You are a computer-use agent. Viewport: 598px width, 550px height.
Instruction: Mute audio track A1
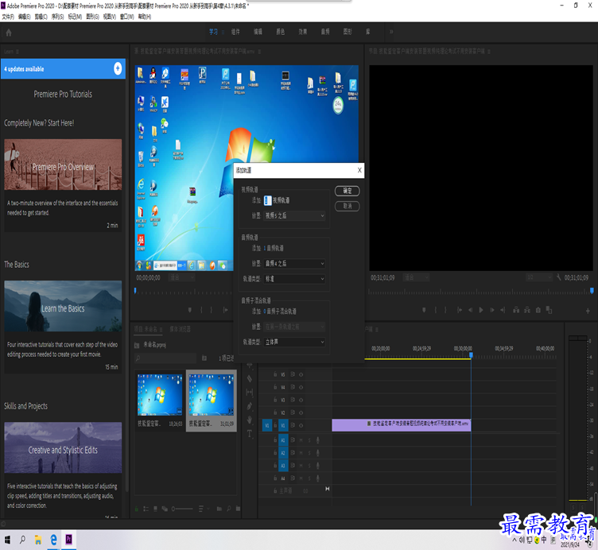(x=301, y=440)
